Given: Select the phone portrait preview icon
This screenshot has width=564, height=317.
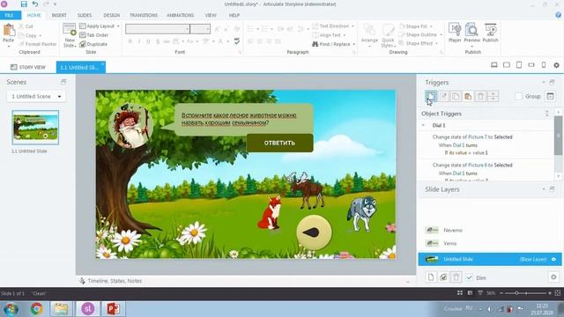Looking at the screenshot, I should point(544,65).
